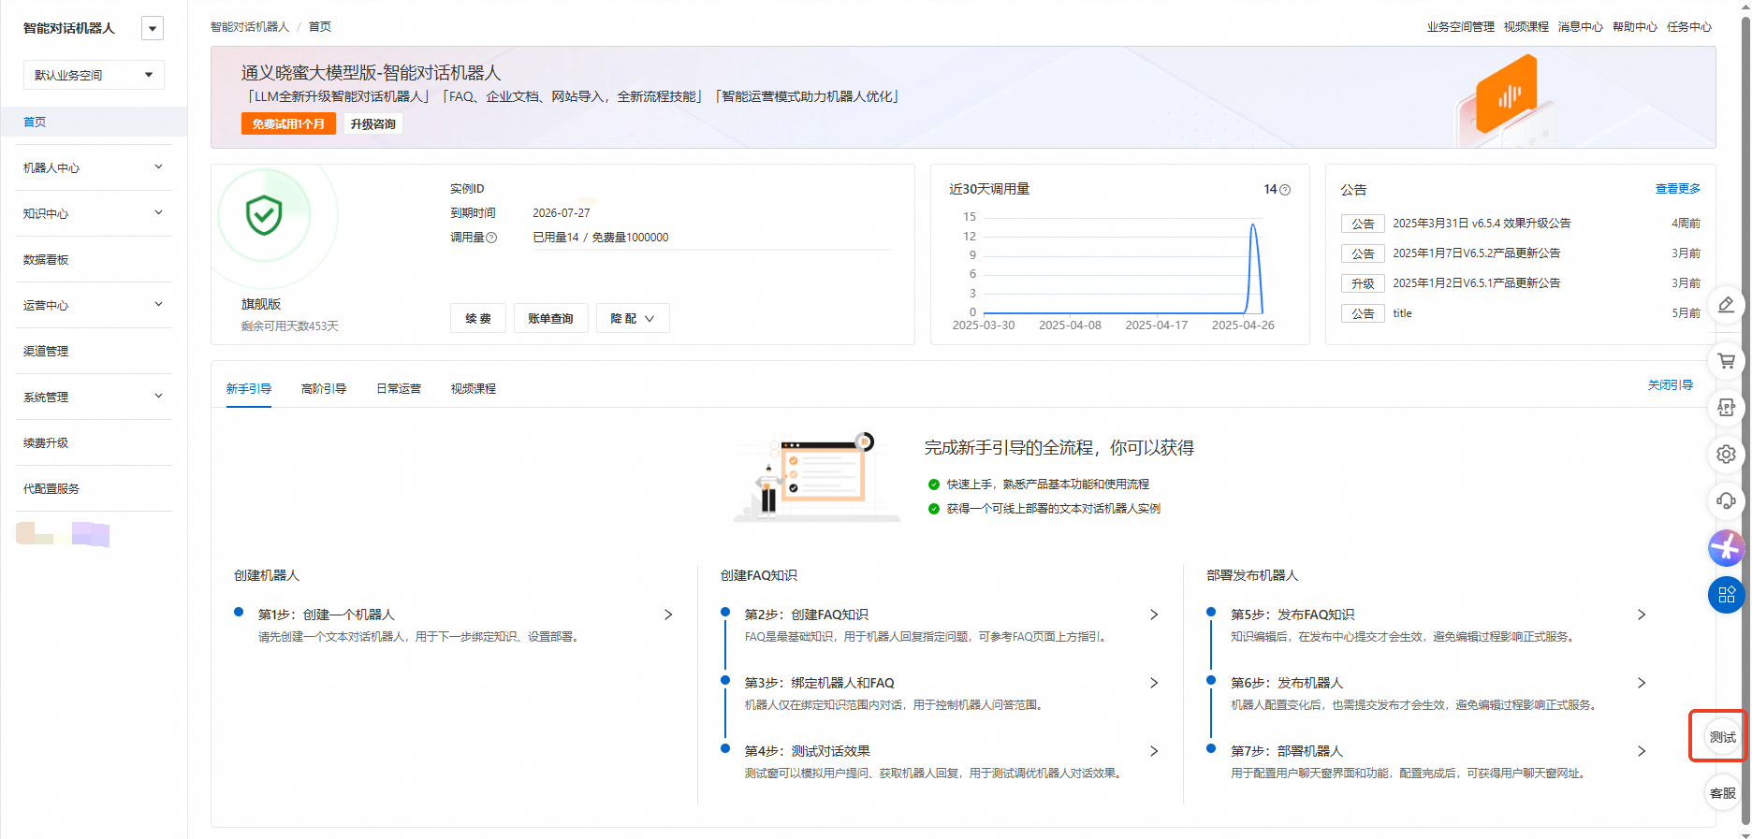Open step 2 创建FAQ知识 arrow
Image resolution: width=1752 pixels, height=839 pixels.
tap(1154, 615)
